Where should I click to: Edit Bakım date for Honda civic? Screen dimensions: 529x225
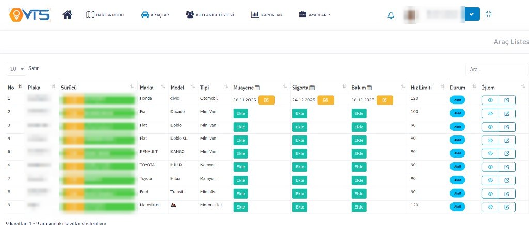384,100
